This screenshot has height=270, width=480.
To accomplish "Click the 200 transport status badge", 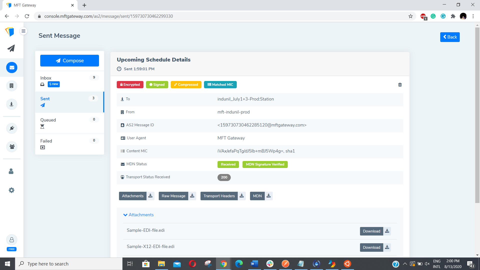I will [x=224, y=177].
